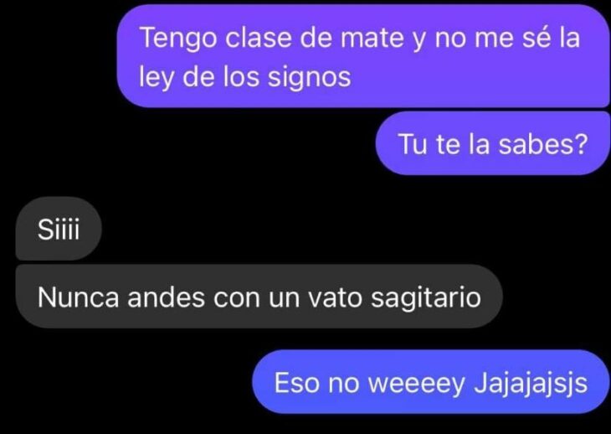Click the word 'signos' in the purple message

tap(309, 78)
